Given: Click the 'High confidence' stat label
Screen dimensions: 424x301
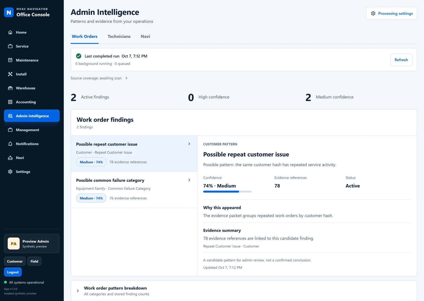Looking at the screenshot, I should [214, 97].
